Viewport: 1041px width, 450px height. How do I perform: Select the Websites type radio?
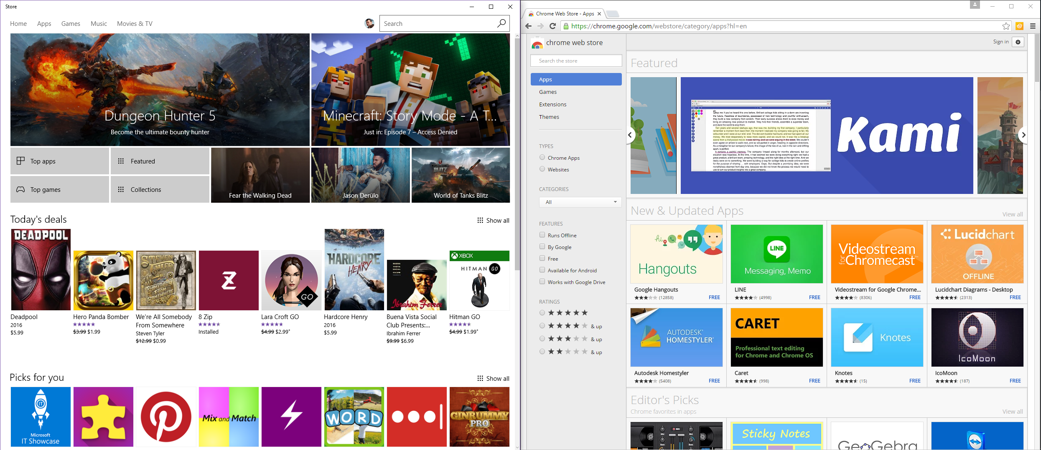(542, 169)
